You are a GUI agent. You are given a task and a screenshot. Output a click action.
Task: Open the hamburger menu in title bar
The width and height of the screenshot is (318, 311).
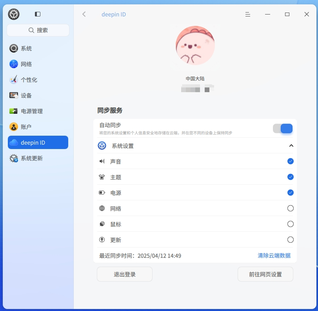[248, 15]
